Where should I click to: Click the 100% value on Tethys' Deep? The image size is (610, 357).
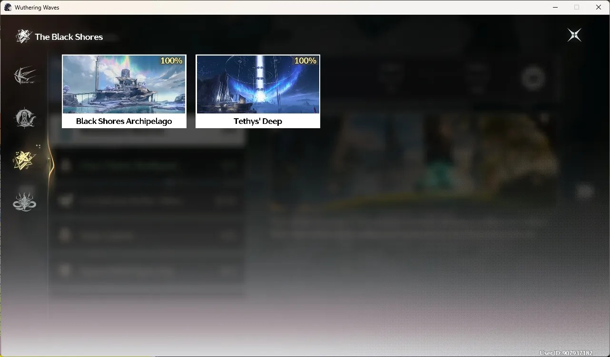pos(305,61)
